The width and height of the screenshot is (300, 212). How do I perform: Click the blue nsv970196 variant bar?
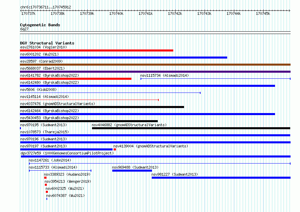[155, 142]
